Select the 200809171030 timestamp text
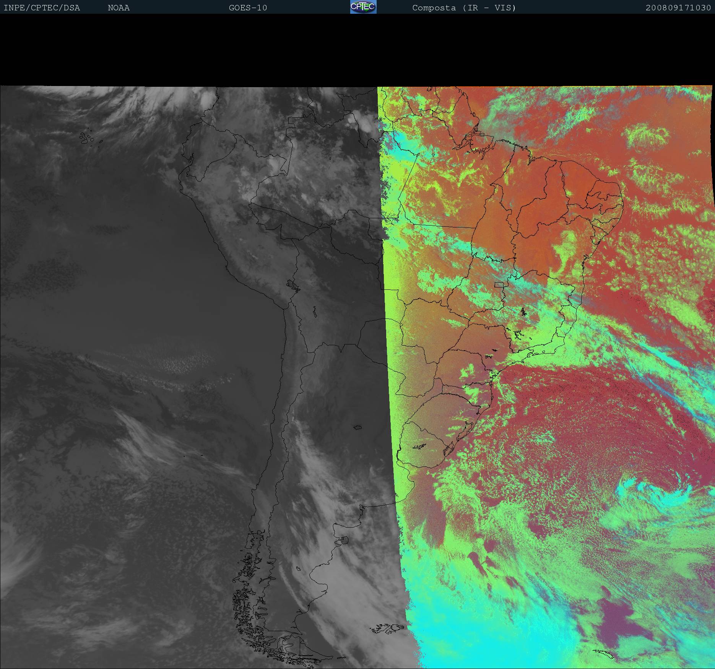 pyautogui.click(x=678, y=8)
